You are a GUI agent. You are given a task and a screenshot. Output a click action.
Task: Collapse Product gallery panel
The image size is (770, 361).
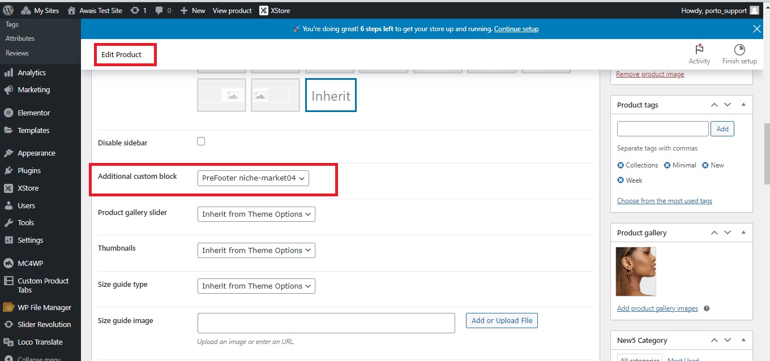click(x=743, y=233)
